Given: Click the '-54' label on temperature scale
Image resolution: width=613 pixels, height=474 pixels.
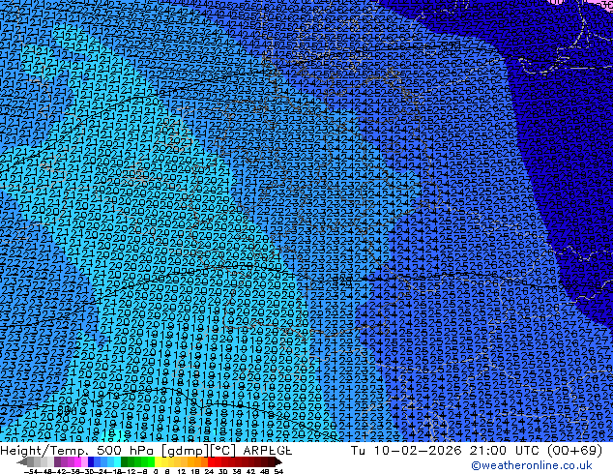Looking at the screenshot, I should click(31, 472).
